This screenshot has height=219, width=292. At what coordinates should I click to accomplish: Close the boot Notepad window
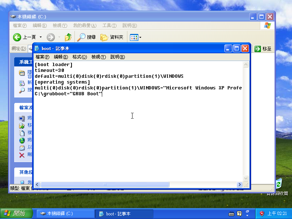(245, 49)
